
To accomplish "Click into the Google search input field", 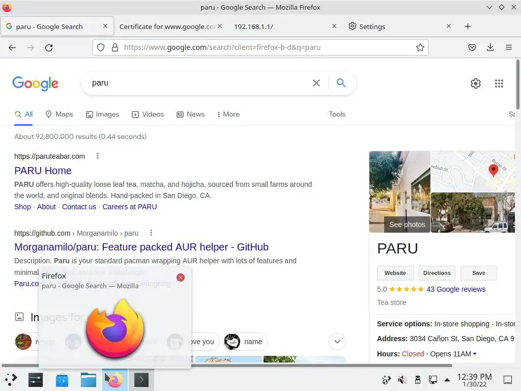I will click(199, 83).
